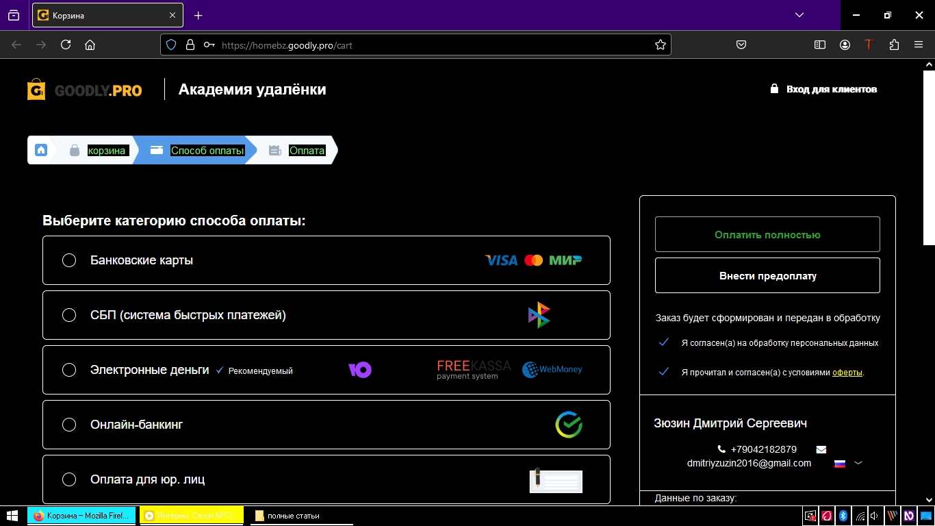Go to the Firefox home page icon
Viewport: 935px width, 526px height.
(90, 45)
